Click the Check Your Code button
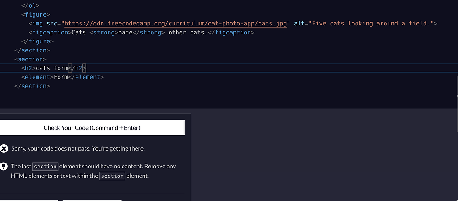Image resolution: width=458 pixels, height=201 pixels. click(92, 128)
